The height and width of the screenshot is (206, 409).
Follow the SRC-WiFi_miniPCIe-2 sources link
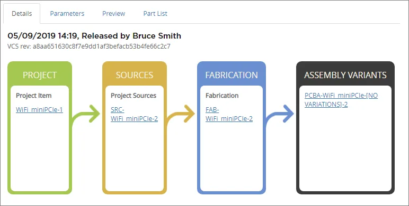point(134,114)
